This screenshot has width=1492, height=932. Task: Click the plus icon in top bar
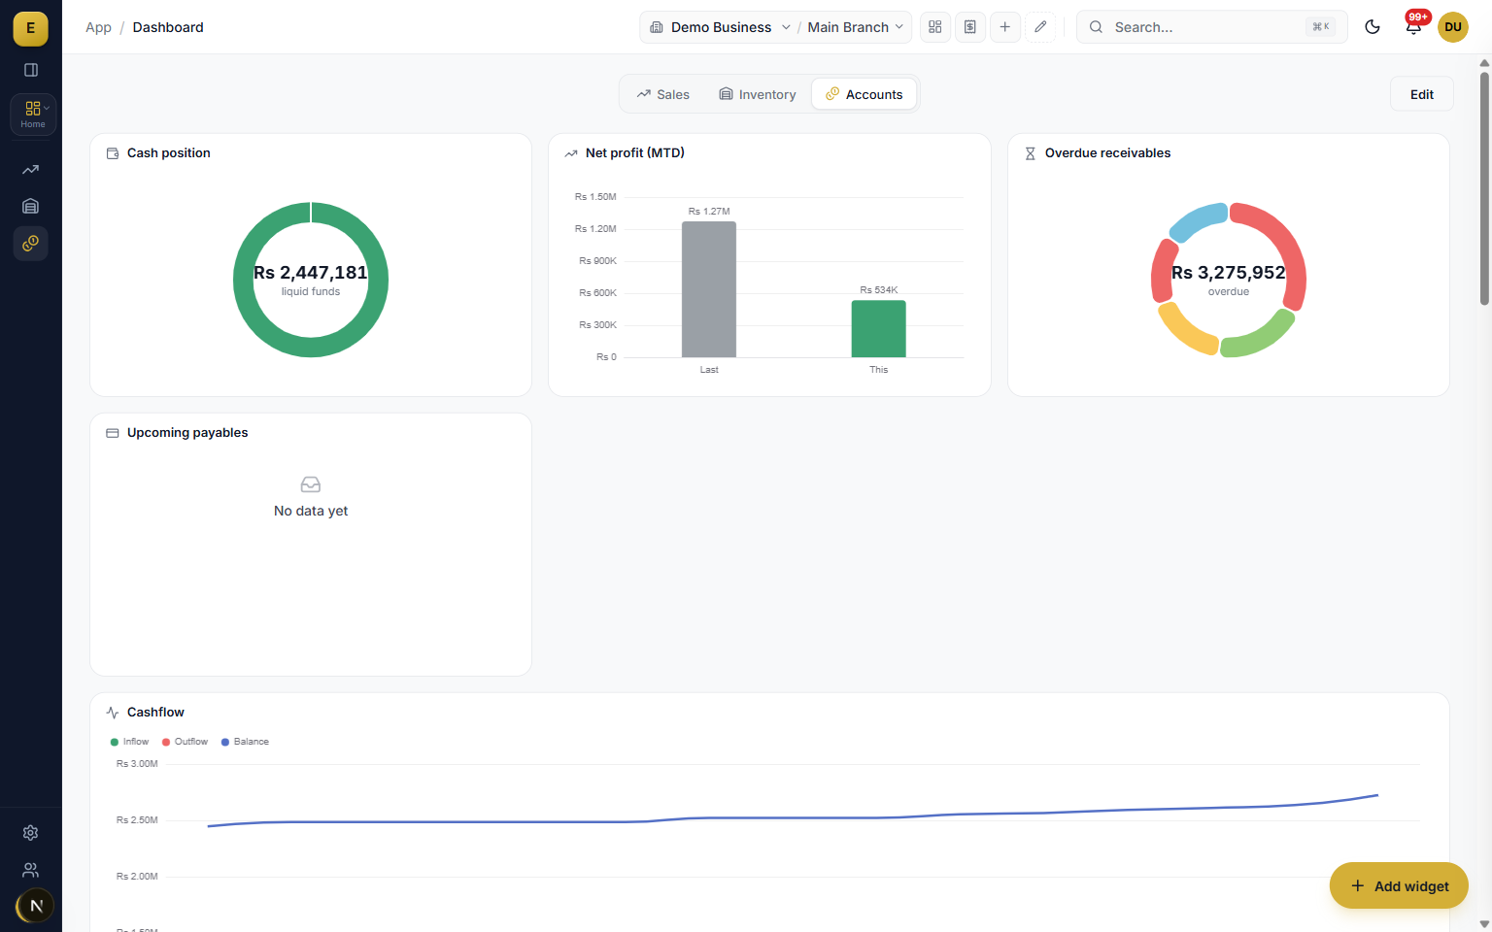click(x=1005, y=27)
